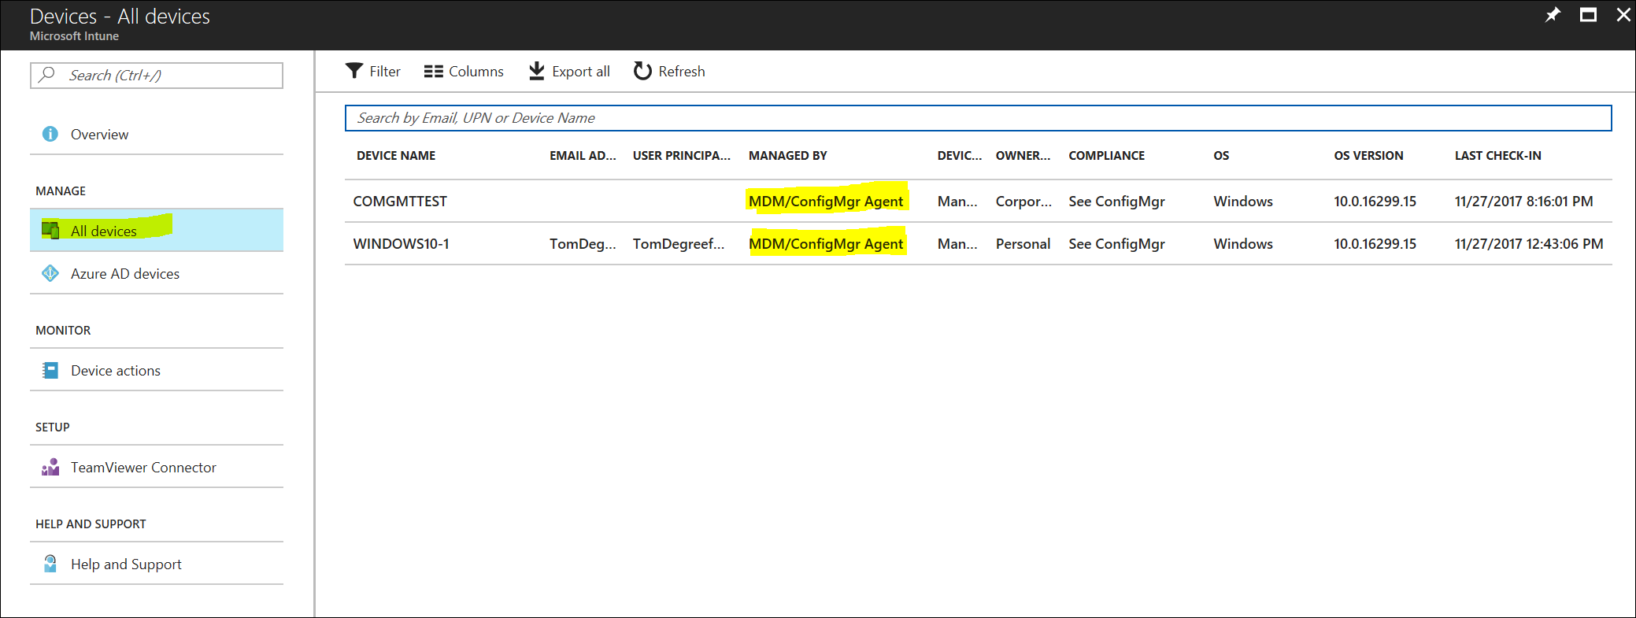Click the TomDeg... email cell

click(x=583, y=244)
